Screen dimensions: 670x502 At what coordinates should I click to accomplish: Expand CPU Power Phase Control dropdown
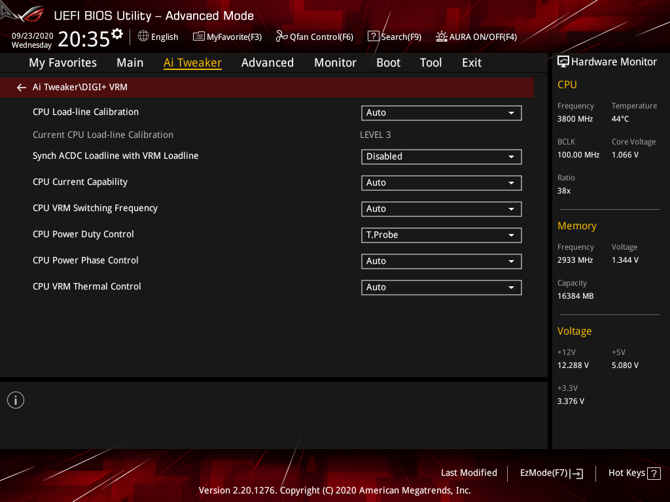(442, 261)
